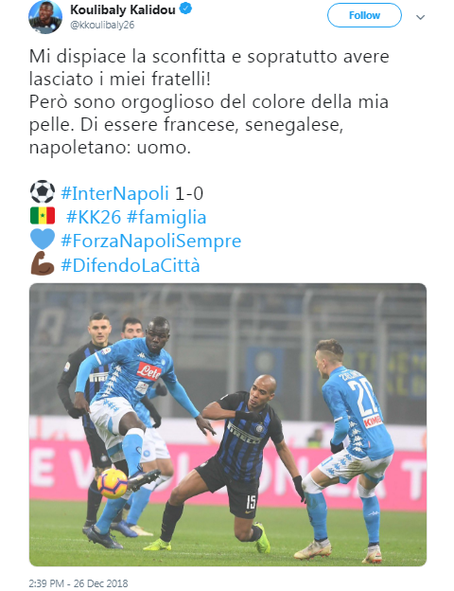Click the Follow button
The image size is (454, 591).
tap(364, 15)
